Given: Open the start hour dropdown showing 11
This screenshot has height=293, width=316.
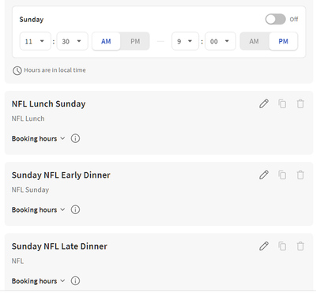Looking at the screenshot, I should [36, 41].
